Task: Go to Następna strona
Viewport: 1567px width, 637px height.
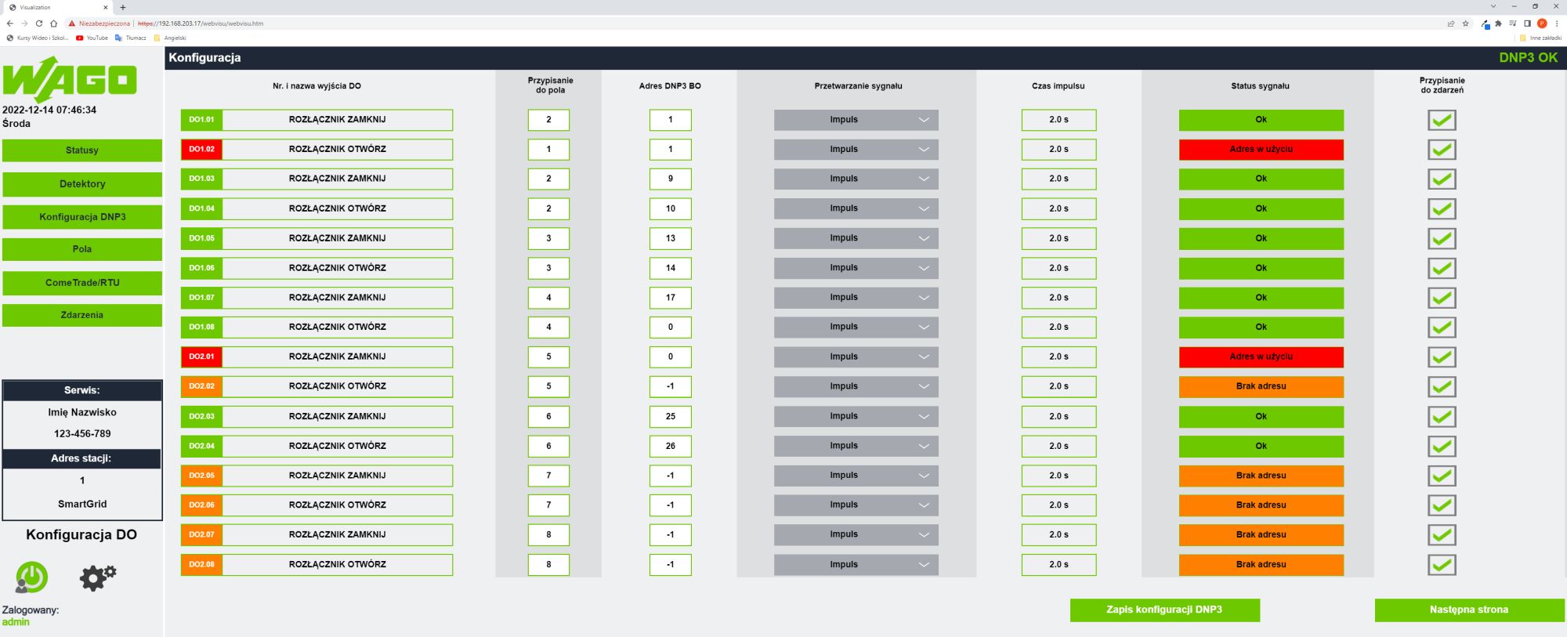Action: [1469, 610]
